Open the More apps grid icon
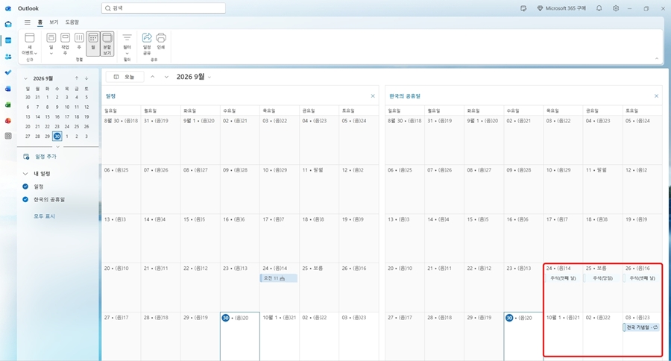This screenshot has height=361, width=671. 8,136
